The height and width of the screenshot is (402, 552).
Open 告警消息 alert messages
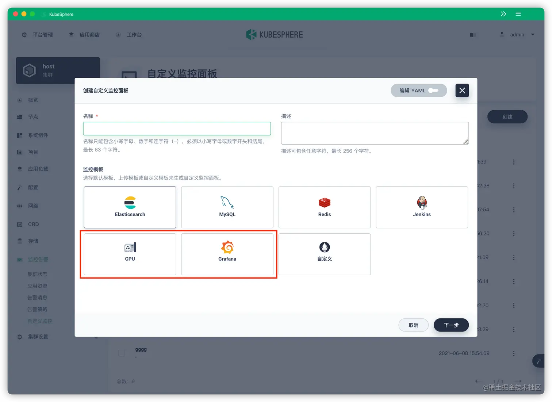coord(37,298)
